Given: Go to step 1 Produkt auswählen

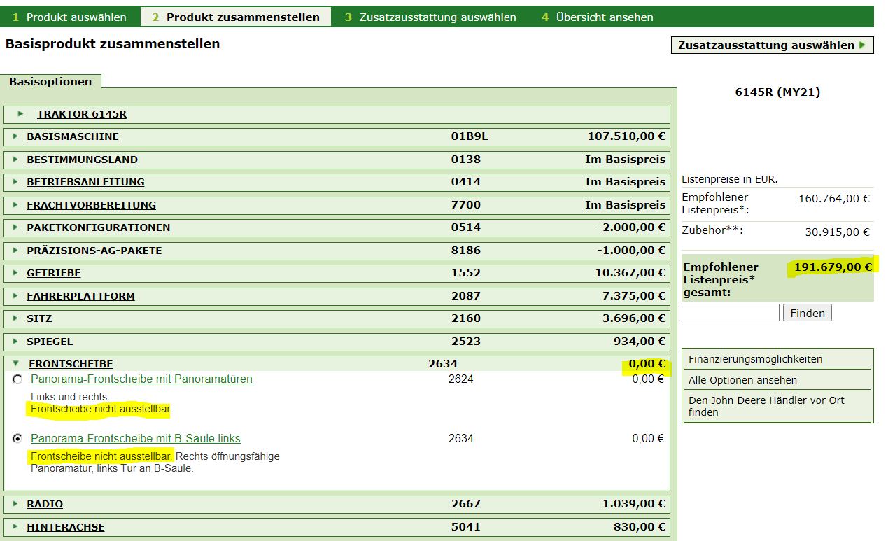Looking at the screenshot, I should tap(70, 17).
